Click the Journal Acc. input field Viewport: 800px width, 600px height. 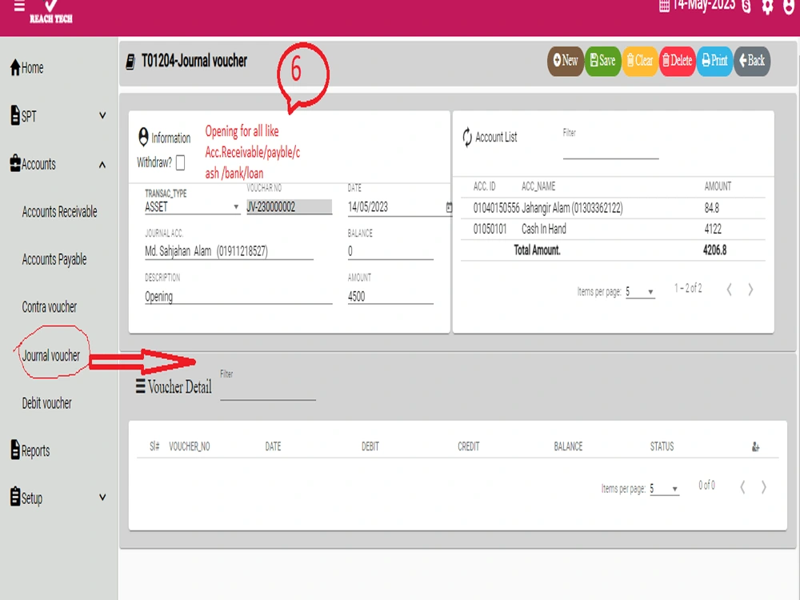pyautogui.click(x=229, y=250)
